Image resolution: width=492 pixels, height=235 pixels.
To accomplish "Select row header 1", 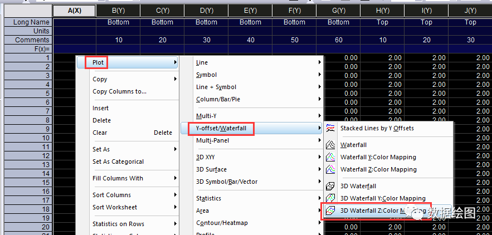I will [28, 58].
